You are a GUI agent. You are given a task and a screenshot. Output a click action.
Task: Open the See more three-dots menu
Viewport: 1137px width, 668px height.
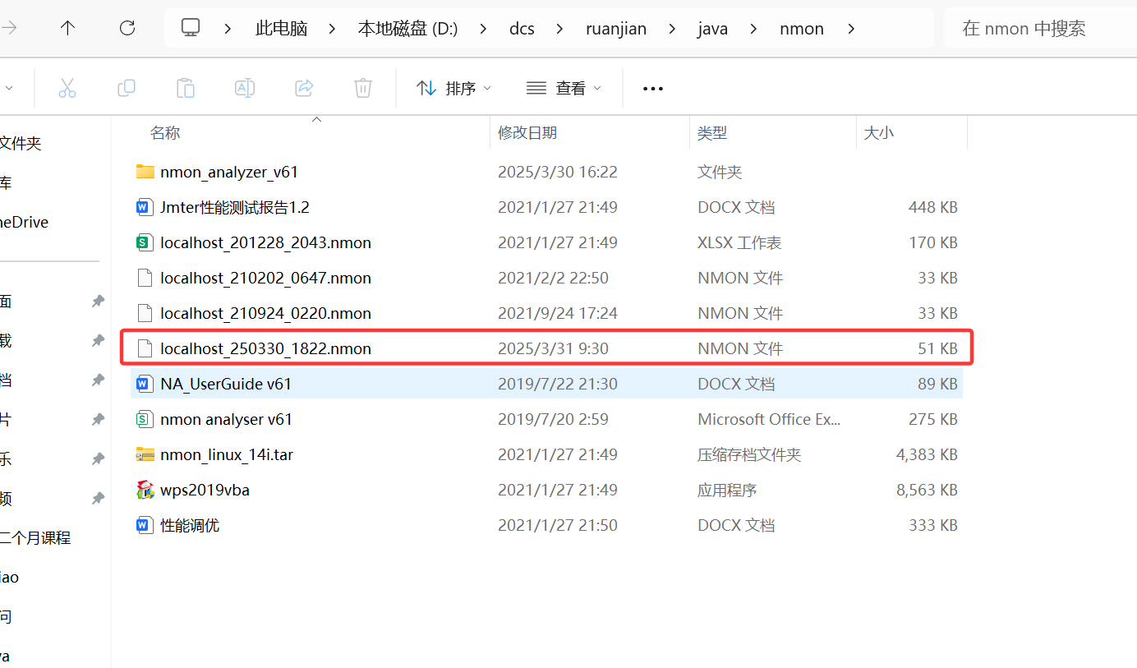(x=653, y=89)
